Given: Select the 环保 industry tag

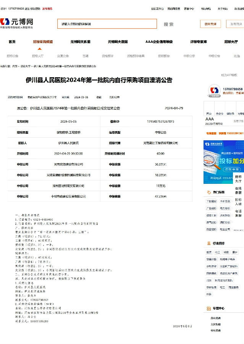Looking at the screenshot, I should tap(226, 252).
